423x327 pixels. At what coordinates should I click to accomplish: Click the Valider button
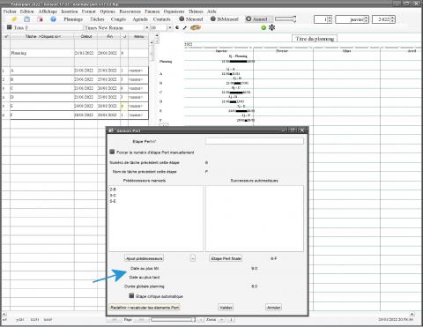pyautogui.click(x=226, y=308)
